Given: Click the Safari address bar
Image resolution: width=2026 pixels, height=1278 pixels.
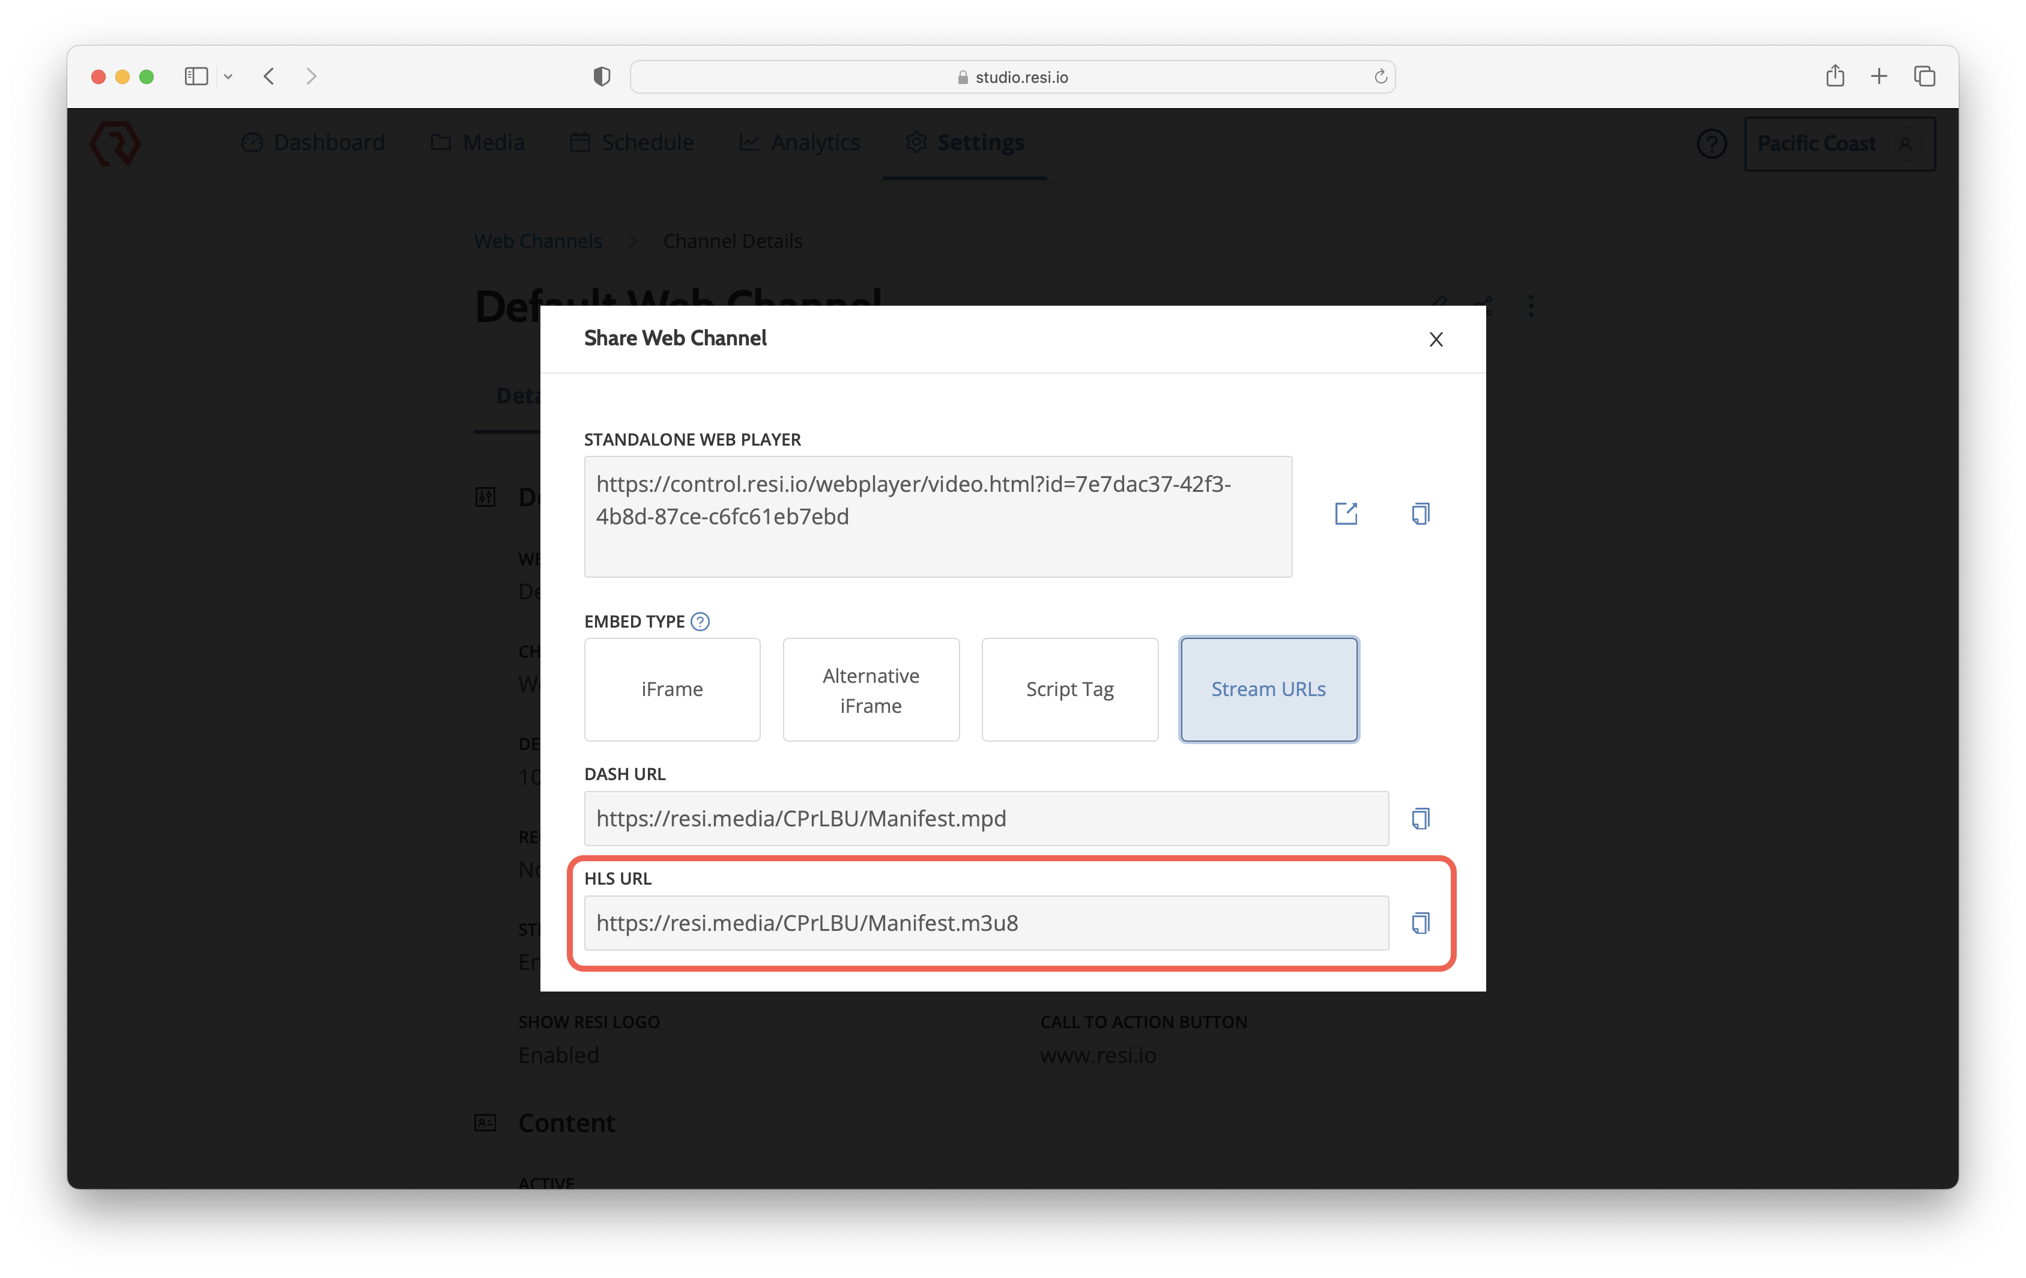Looking at the screenshot, I should pos(1012,76).
